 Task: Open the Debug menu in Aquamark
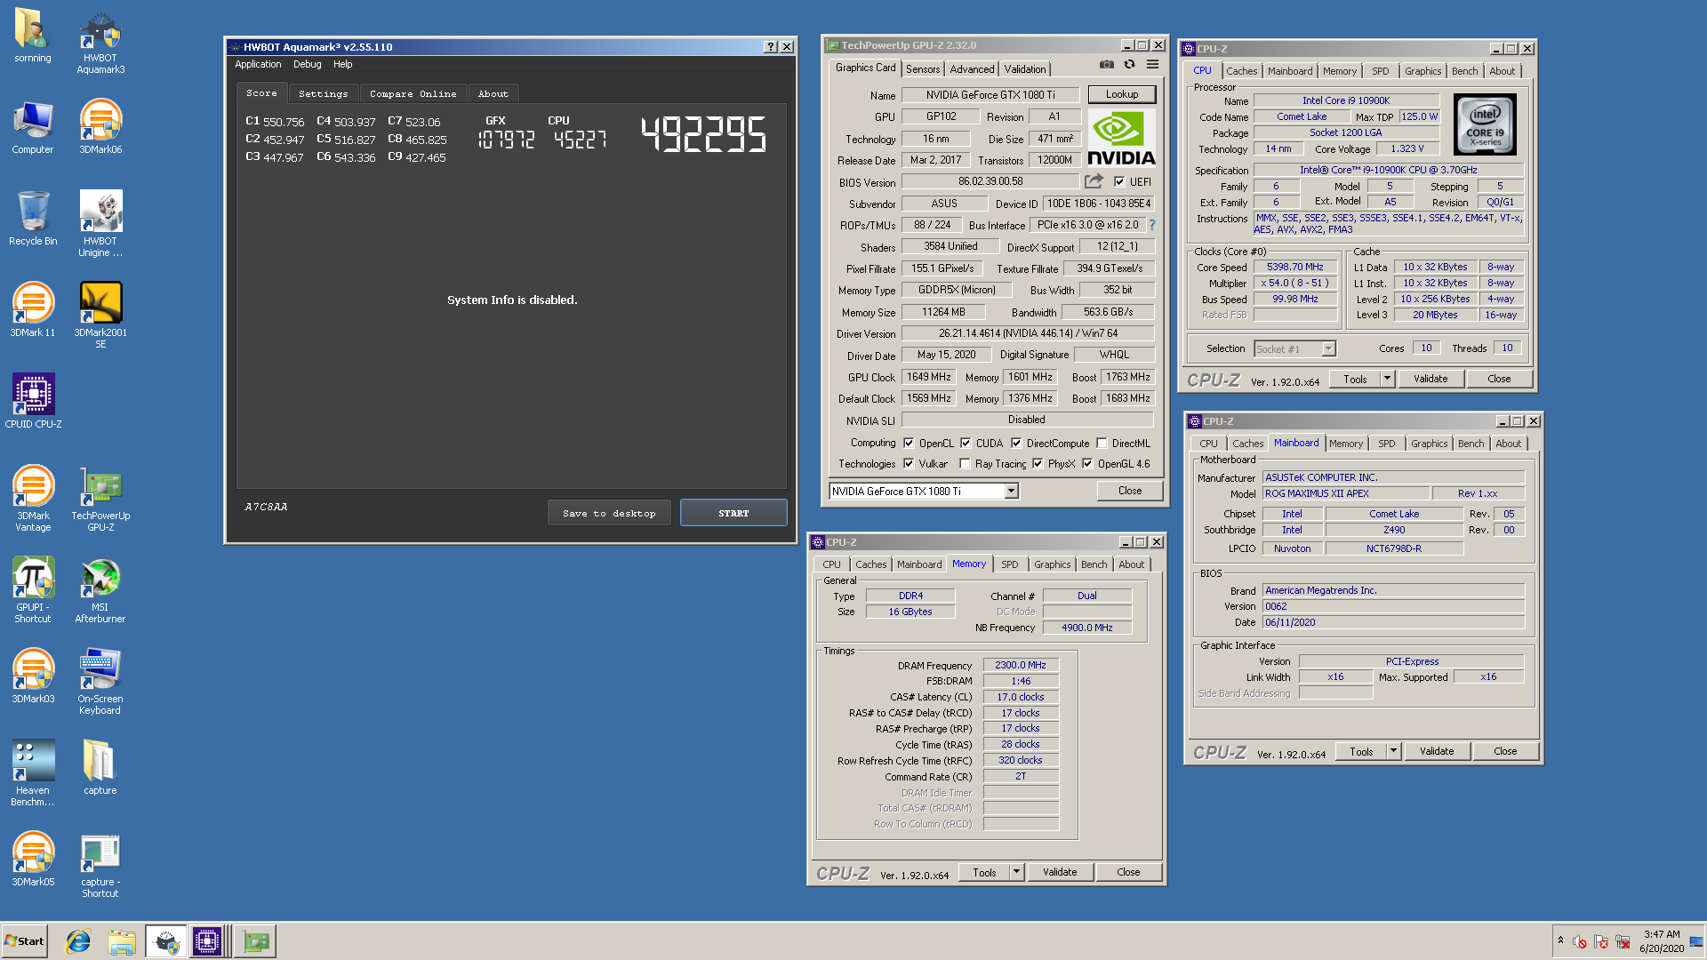[x=308, y=64]
